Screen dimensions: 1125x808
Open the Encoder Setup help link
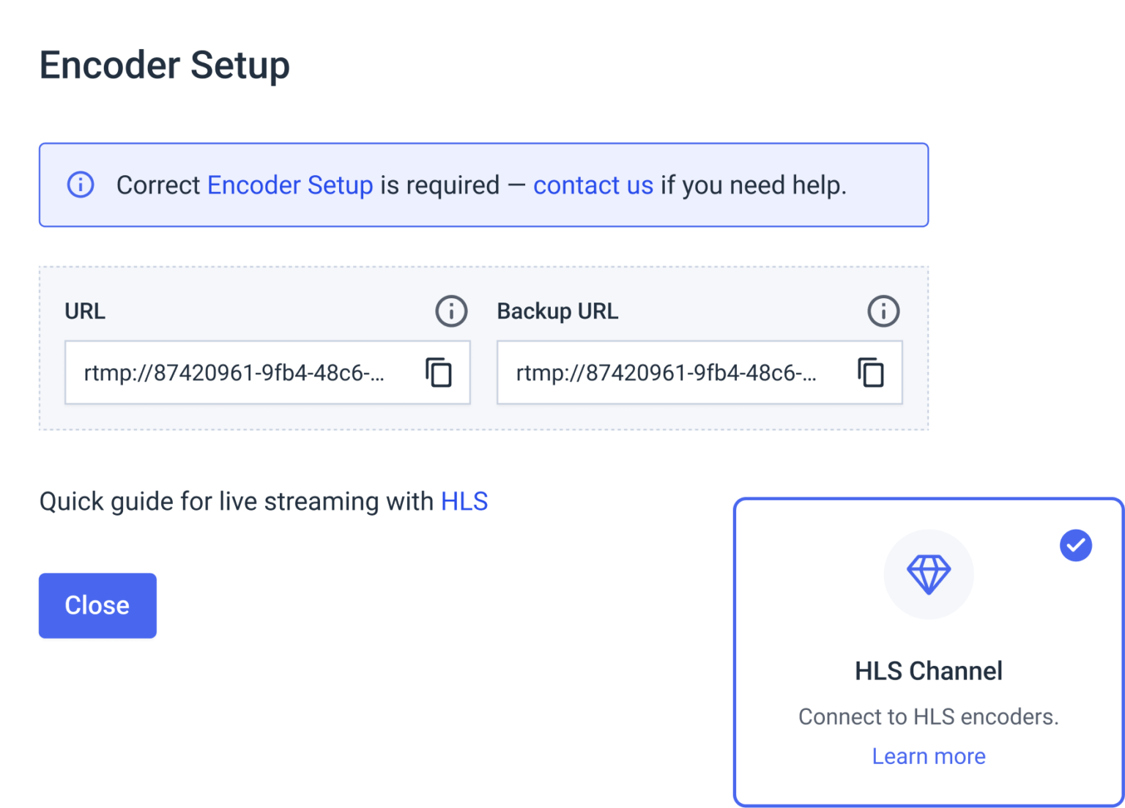click(290, 185)
